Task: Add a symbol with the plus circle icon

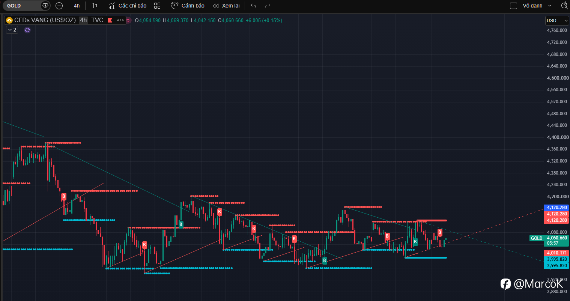Action: coord(59,6)
